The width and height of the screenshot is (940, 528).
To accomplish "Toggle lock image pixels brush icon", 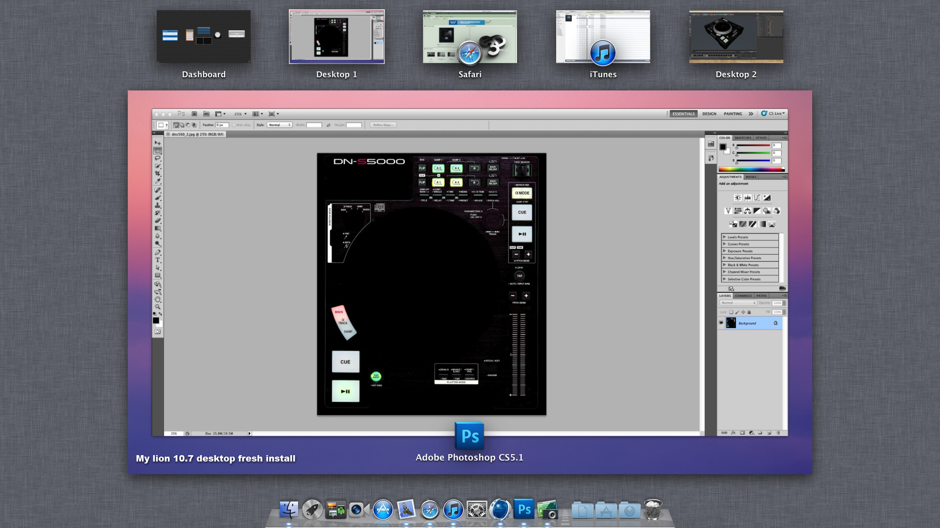I will click(737, 312).
